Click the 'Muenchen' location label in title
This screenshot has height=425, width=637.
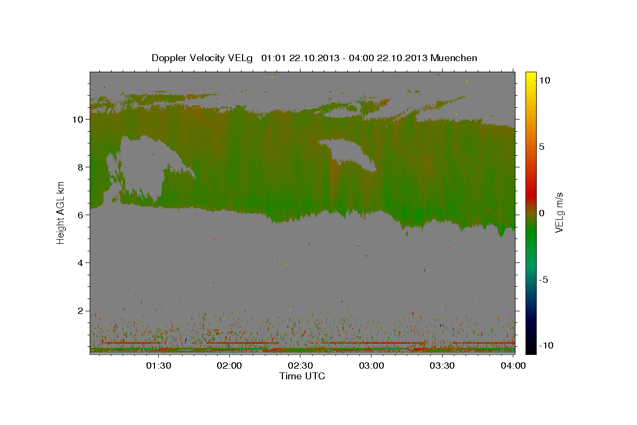click(454, 58)
